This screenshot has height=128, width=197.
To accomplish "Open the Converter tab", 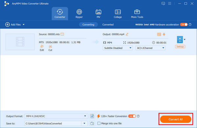I will 60,13.
